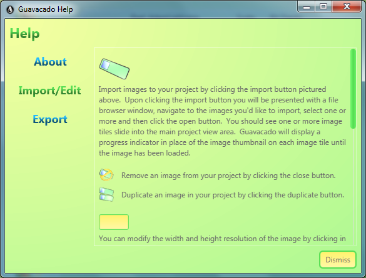This screenshot has width=366, height=278.
Task: Open the About help section
Action: 50,62
